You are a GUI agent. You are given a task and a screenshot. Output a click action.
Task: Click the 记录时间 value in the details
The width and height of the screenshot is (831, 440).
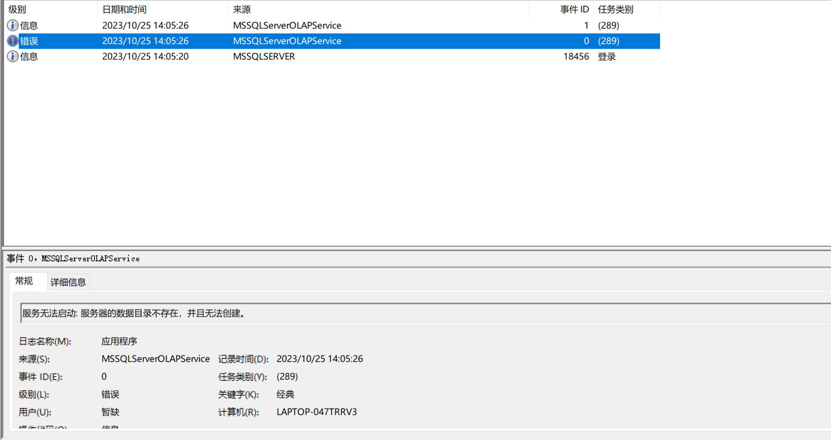click(x=319, y=359)
